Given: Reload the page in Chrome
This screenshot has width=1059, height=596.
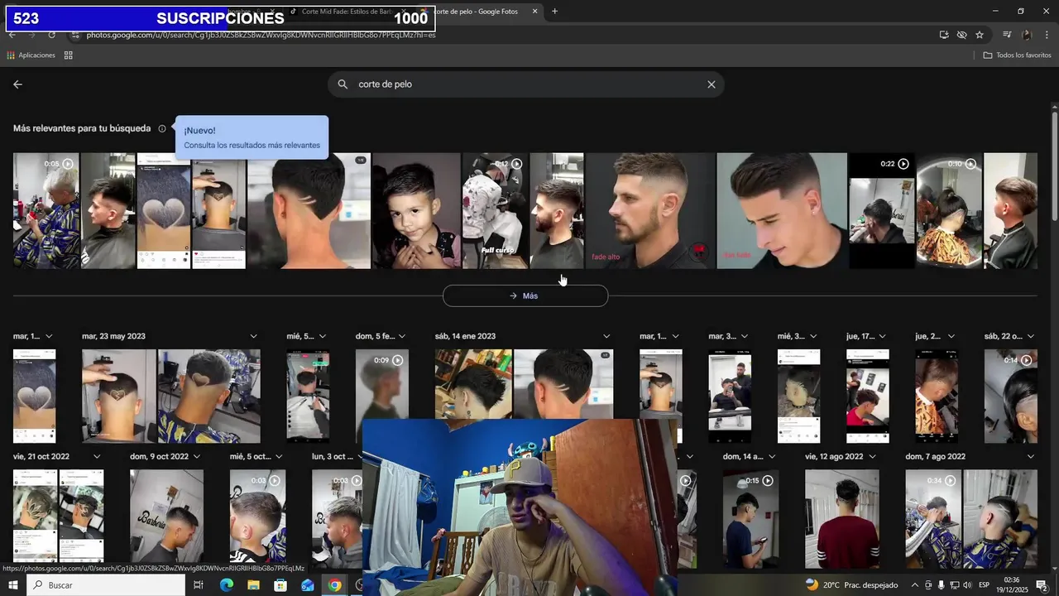Looking at the screenshot, I should click(x=51, y=35).
